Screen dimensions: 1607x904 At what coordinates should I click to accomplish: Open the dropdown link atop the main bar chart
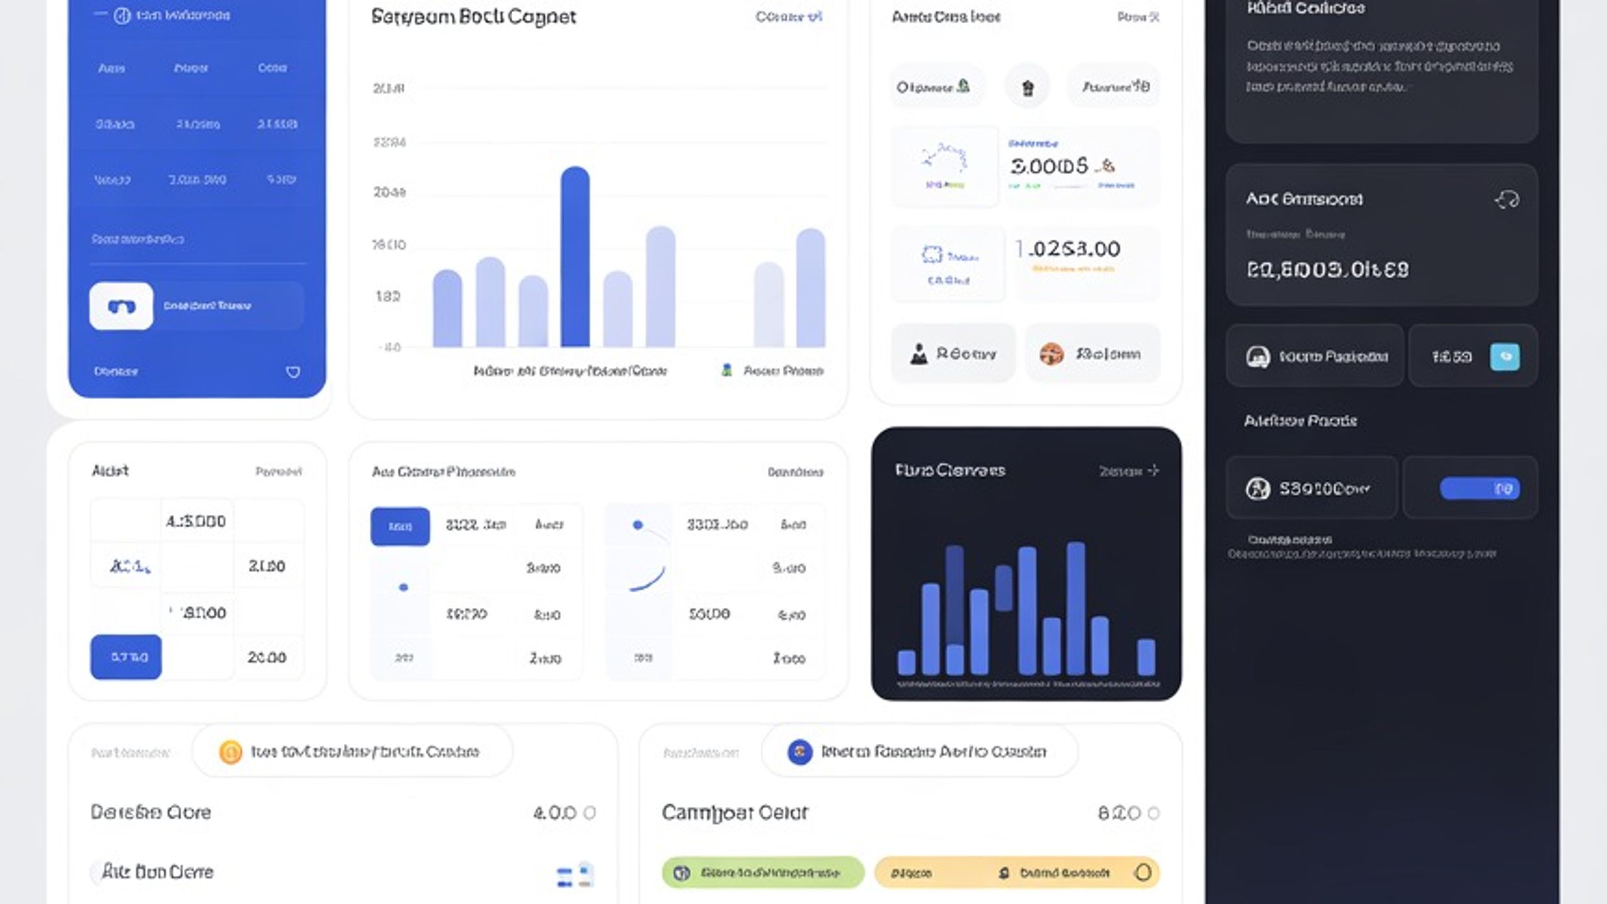[789, 17]
